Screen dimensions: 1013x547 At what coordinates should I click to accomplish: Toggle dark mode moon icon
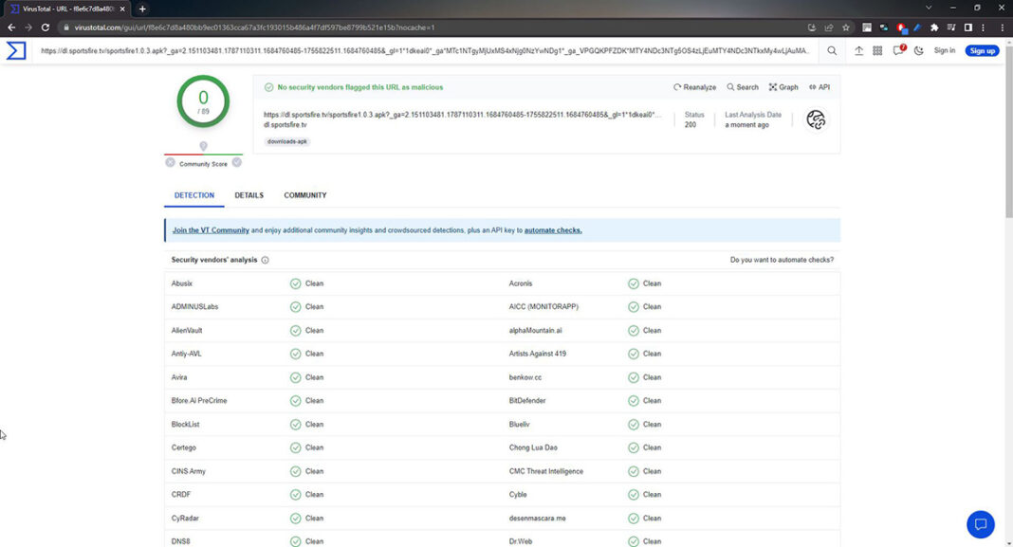[917, 51]
